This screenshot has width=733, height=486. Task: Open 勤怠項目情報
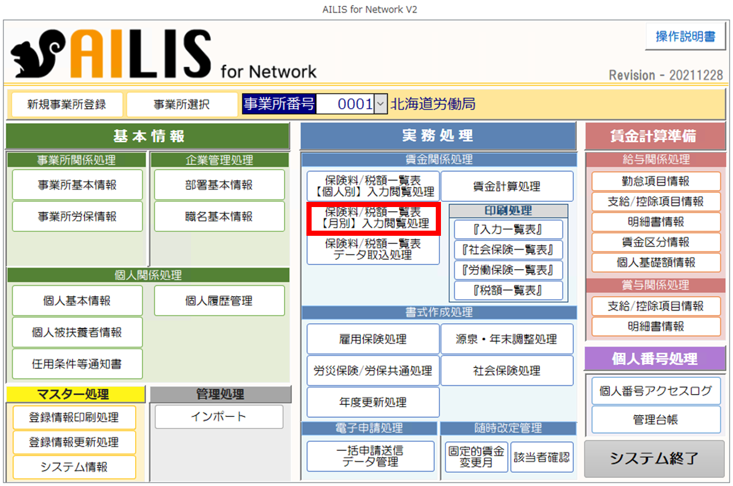pos(655,181)
